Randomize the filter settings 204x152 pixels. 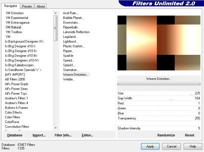[166, 135]
